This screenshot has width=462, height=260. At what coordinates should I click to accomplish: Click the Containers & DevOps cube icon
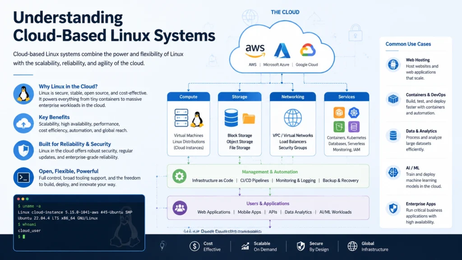coord(393,99)
